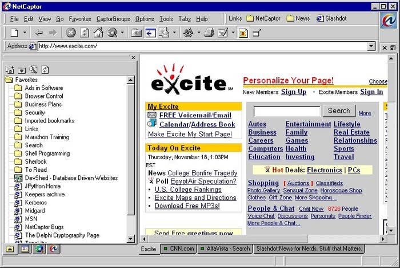Click the Search globe magnifier toolbar icon

[x=112, y=33]
